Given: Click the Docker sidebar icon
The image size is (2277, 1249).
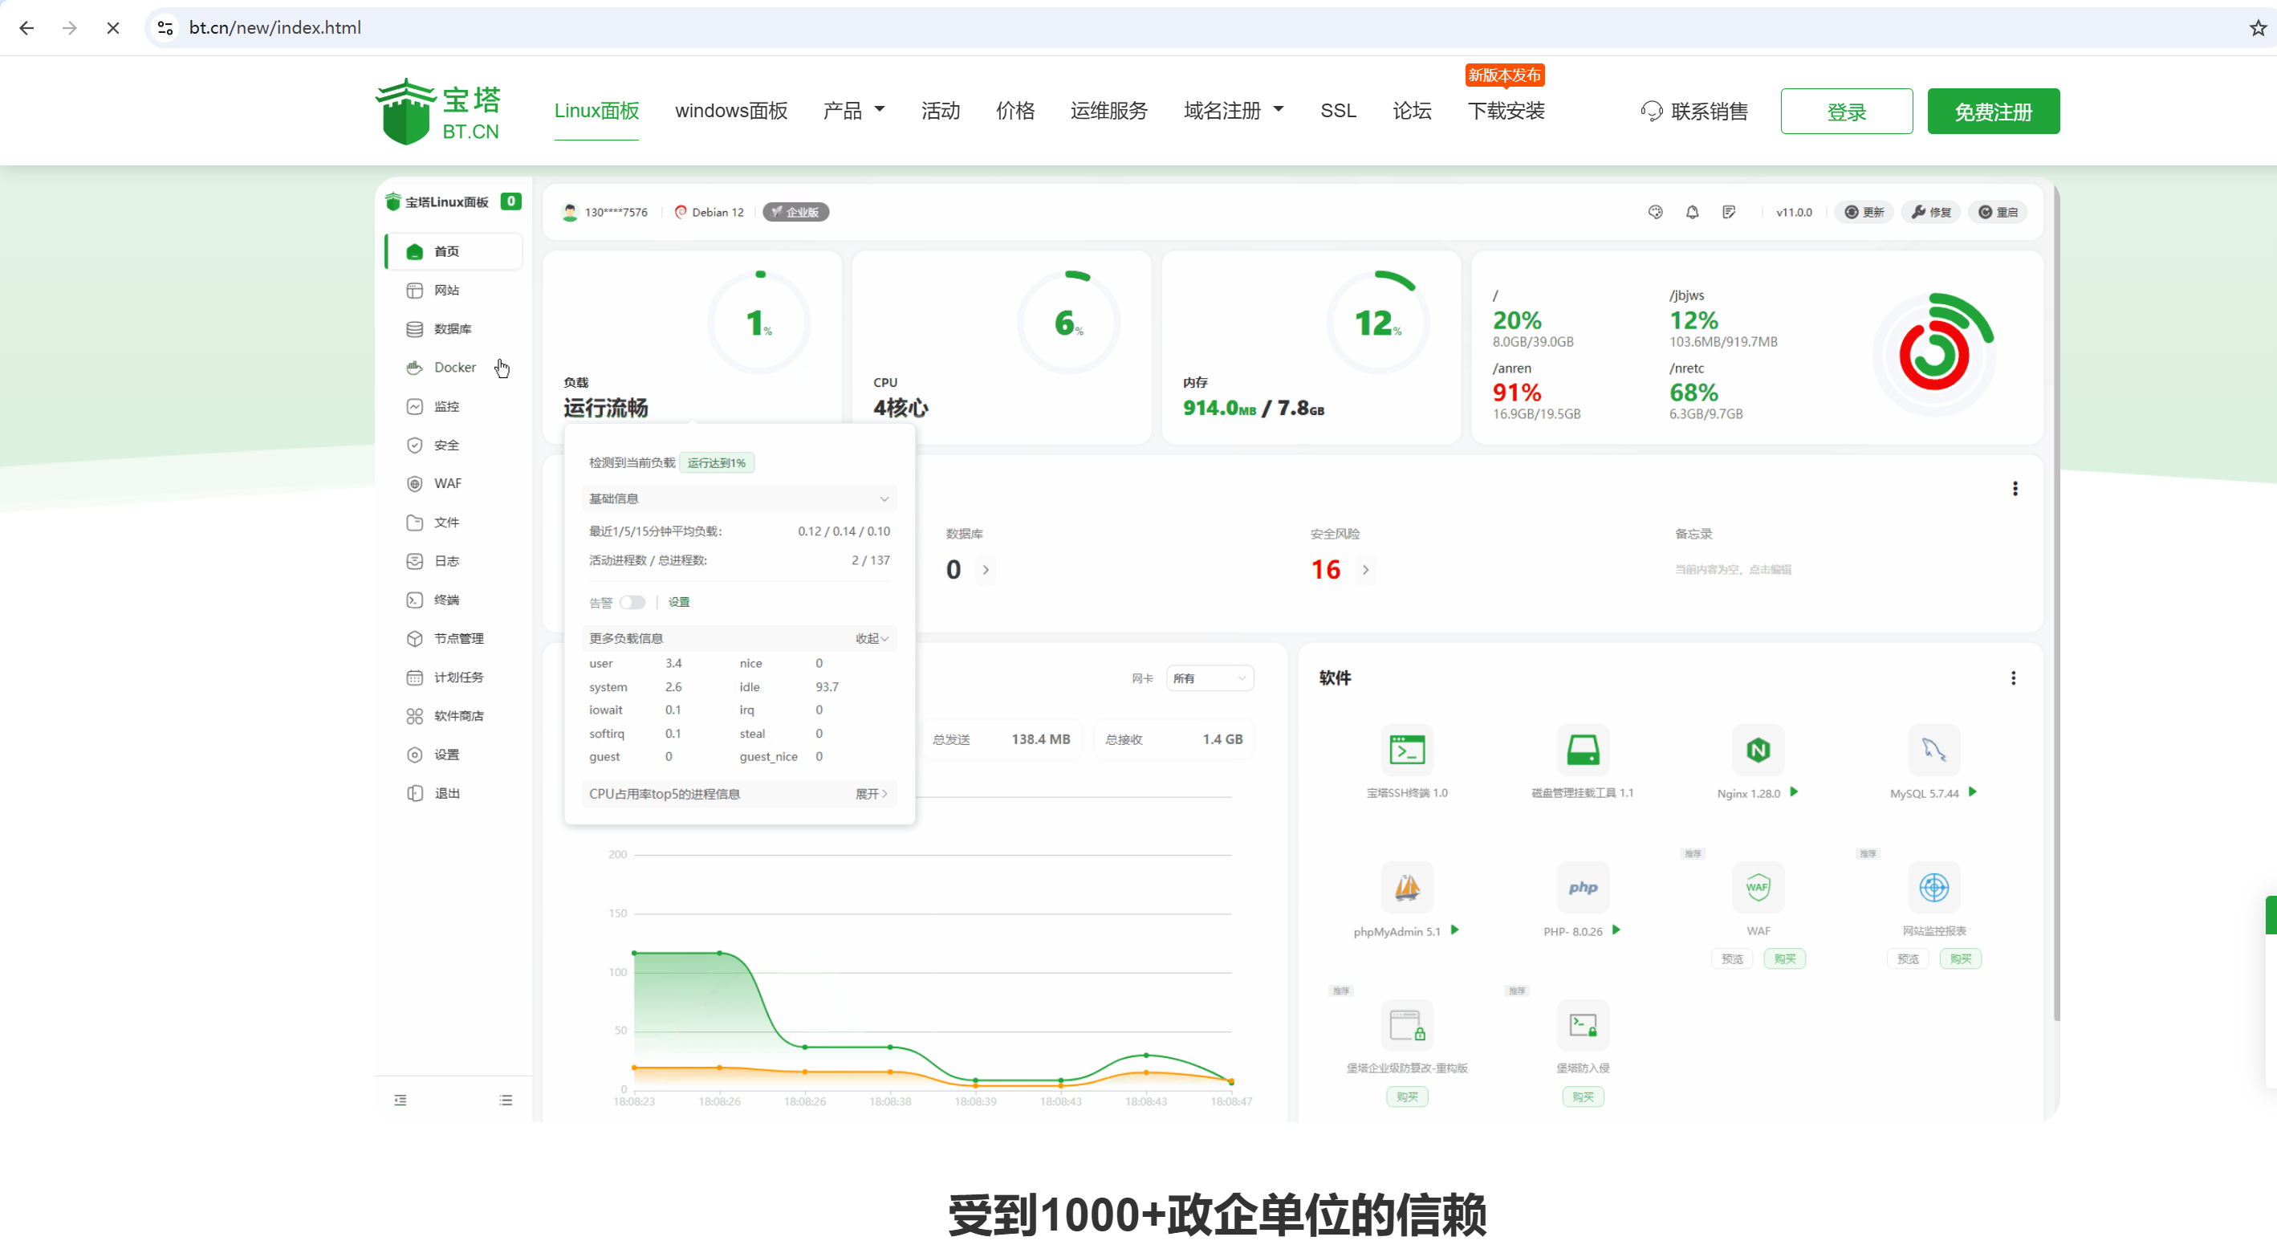Looking at the screenshot, I should (x=415, y=368).
